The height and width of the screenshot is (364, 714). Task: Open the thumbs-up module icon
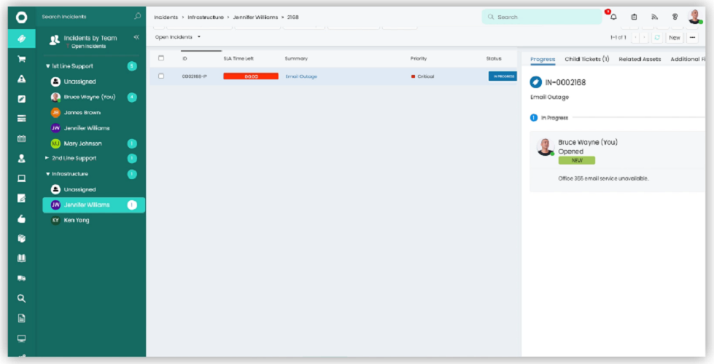coord(21,218)
